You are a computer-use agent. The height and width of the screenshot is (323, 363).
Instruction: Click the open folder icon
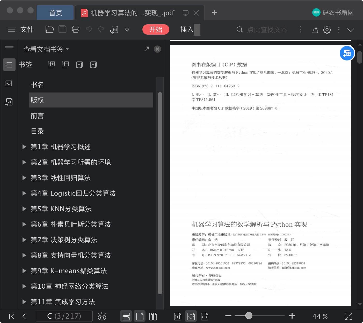pos(49,29)
